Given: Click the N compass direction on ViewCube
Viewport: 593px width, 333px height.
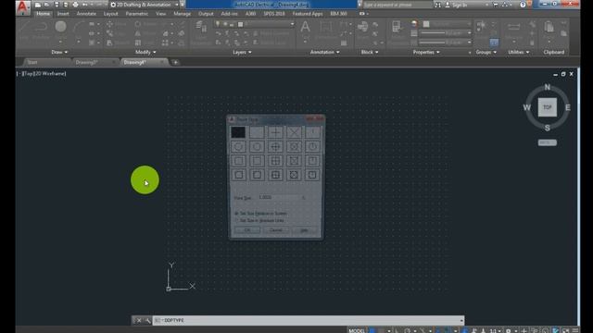Looking at the screenshot, I should point(548,87).
